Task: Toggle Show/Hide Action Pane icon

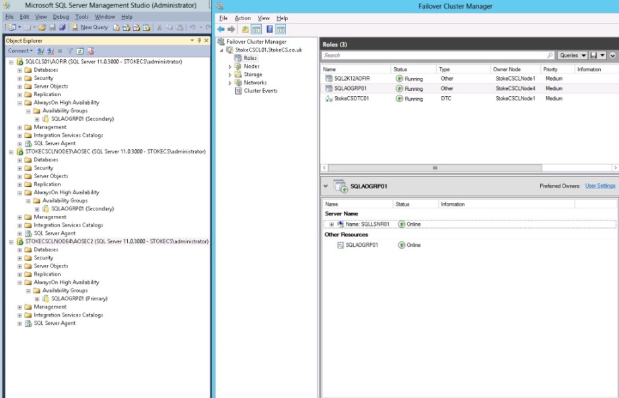Action: [281, 29]
